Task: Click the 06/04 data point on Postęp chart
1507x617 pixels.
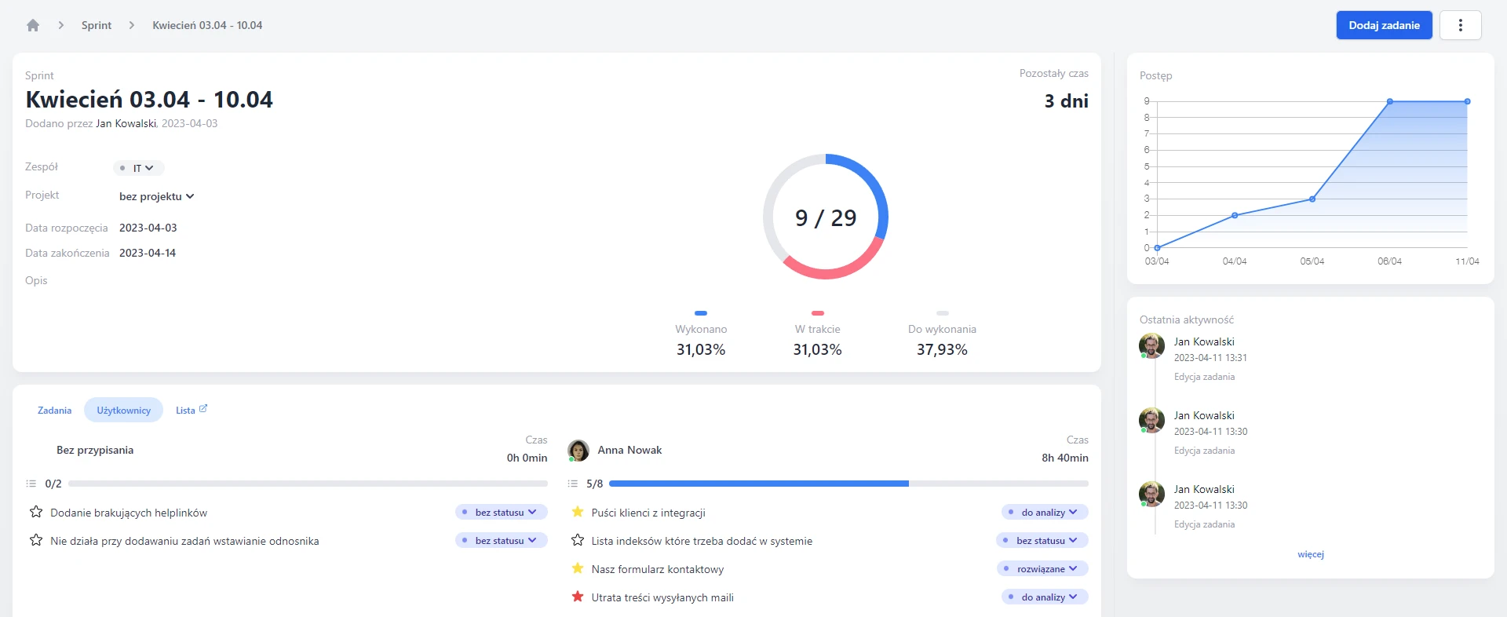Action: 1389,101
